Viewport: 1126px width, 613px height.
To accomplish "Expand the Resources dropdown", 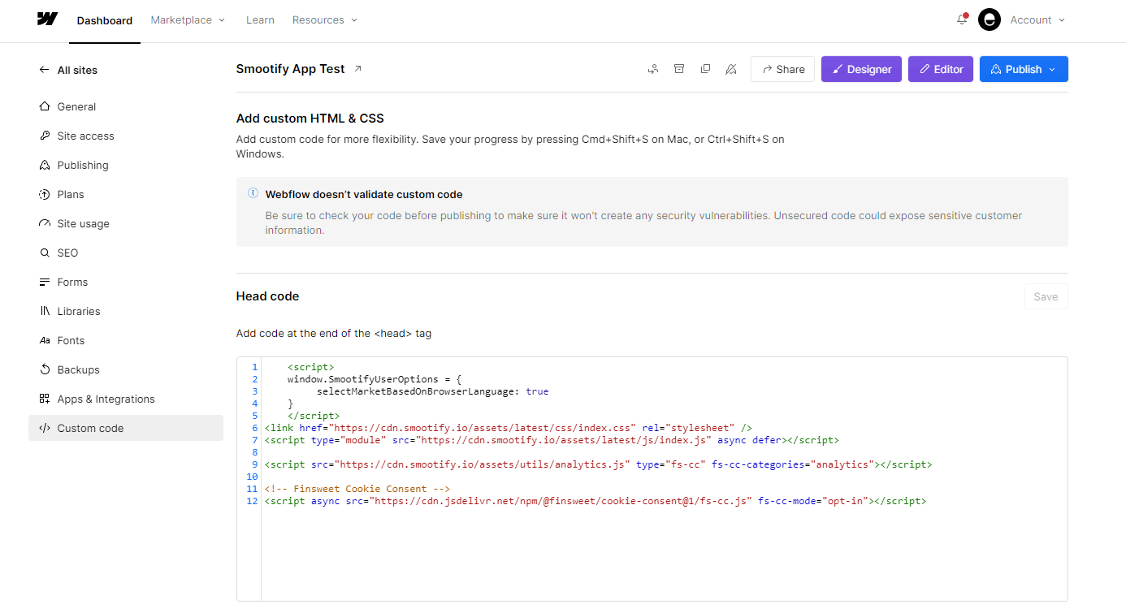I will click(325, 19).
